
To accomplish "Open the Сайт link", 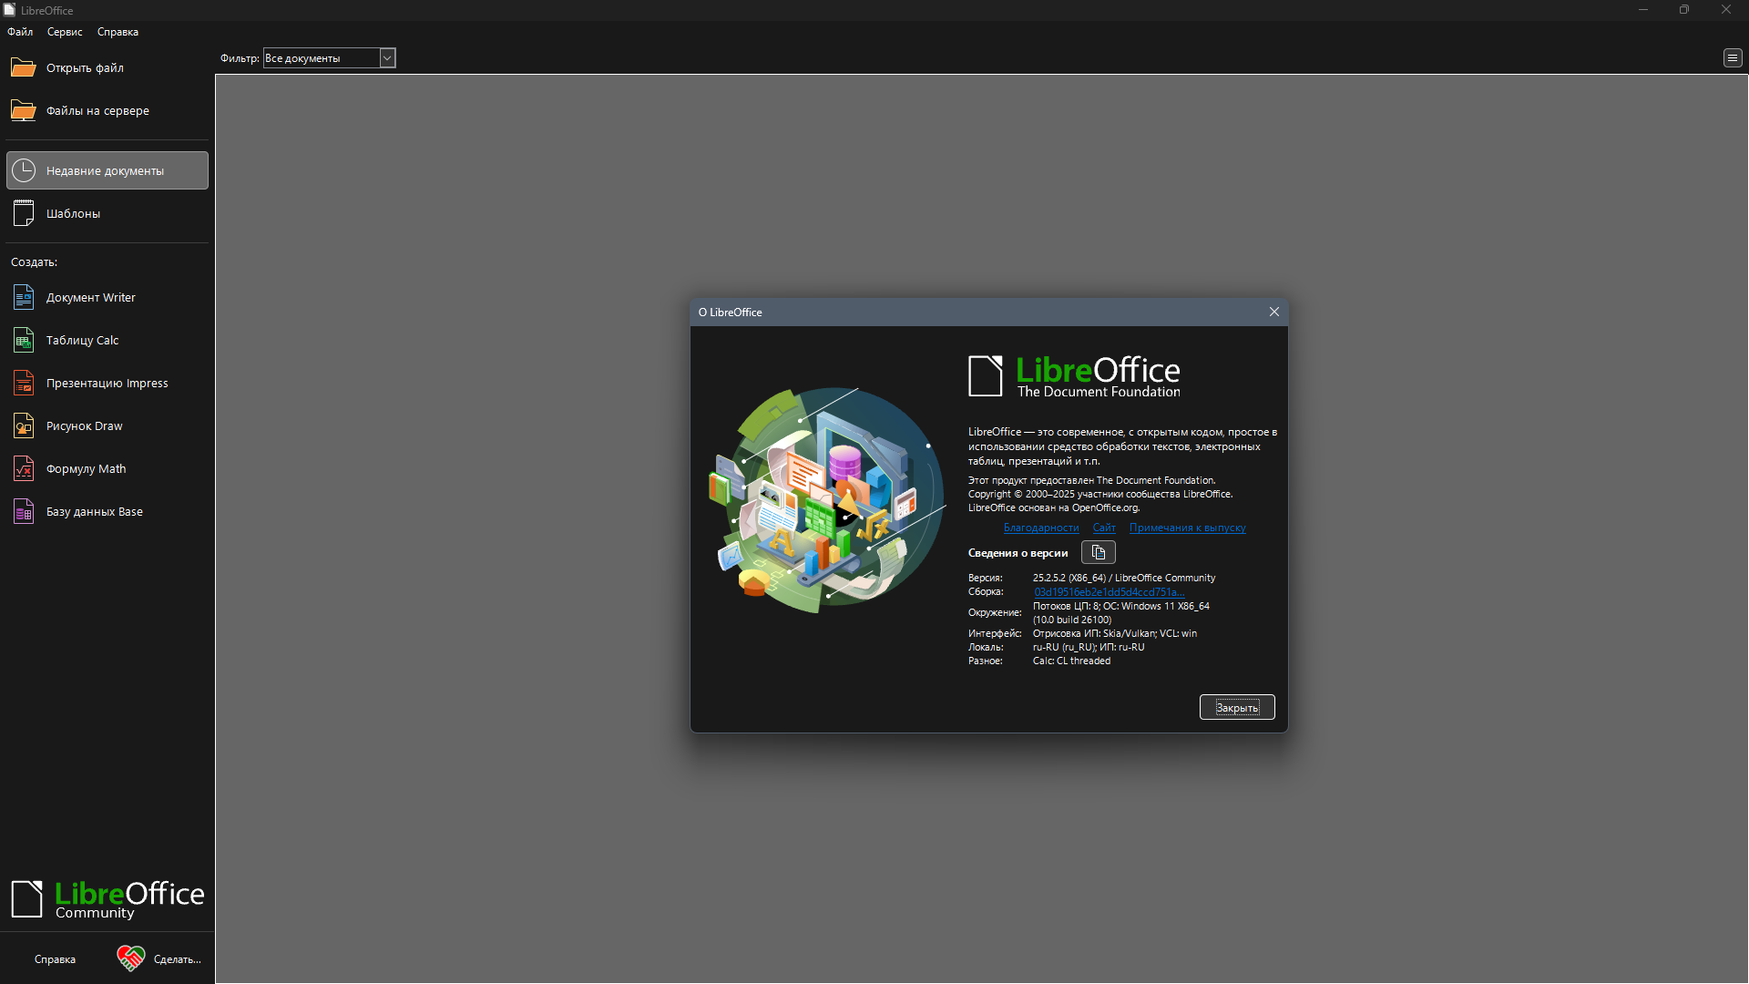I will pyautogui.click(x=1104, y=528).
